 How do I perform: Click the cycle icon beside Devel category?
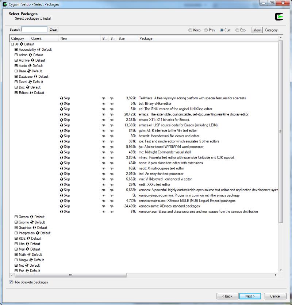(x=30, y=82)
